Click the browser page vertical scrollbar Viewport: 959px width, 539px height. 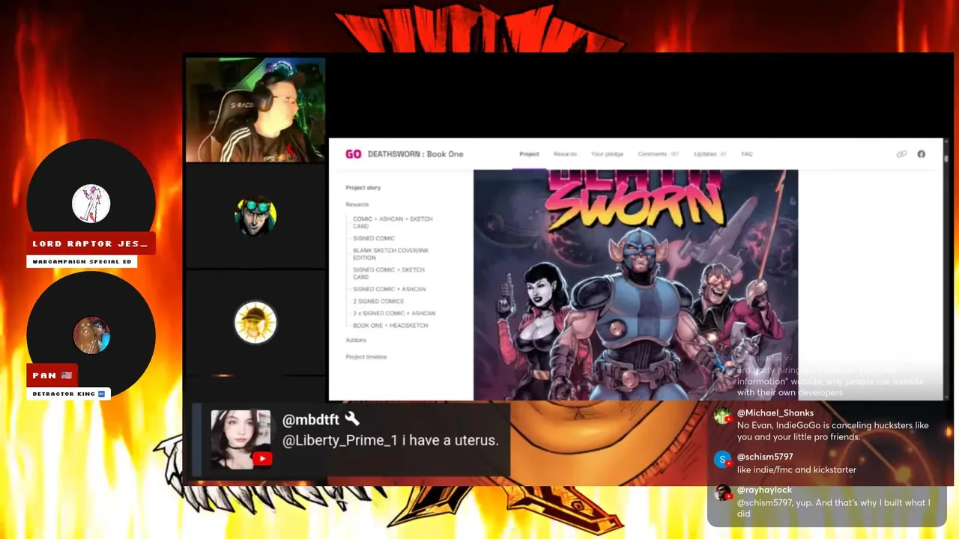tap(946, 269)
